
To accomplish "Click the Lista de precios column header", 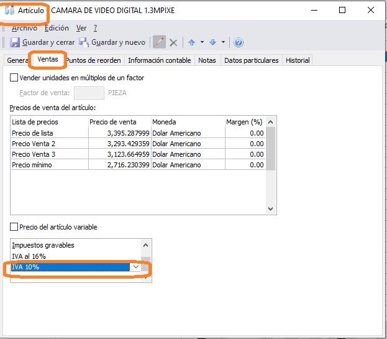I will point(49,122).
